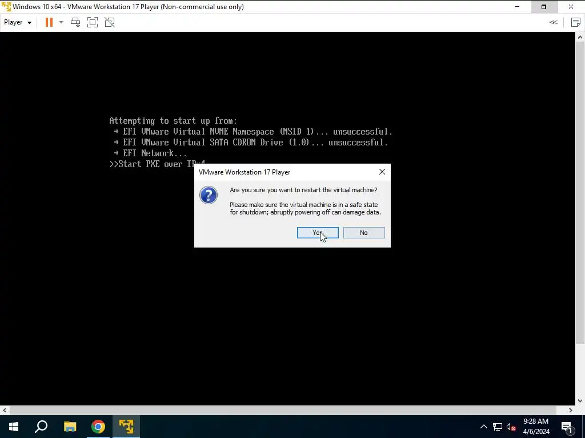
Task: Open the Windows notification center
Action: coord(567,427)
